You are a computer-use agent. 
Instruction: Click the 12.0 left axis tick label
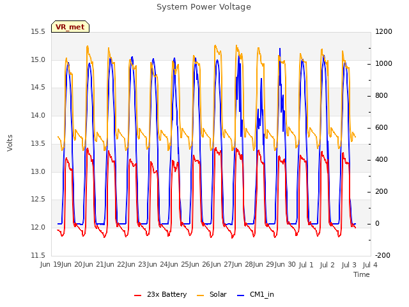[38, 227]
